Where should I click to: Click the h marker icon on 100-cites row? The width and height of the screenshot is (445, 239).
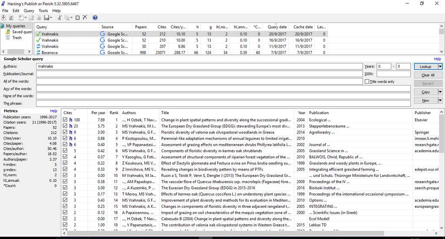[71, 120]
